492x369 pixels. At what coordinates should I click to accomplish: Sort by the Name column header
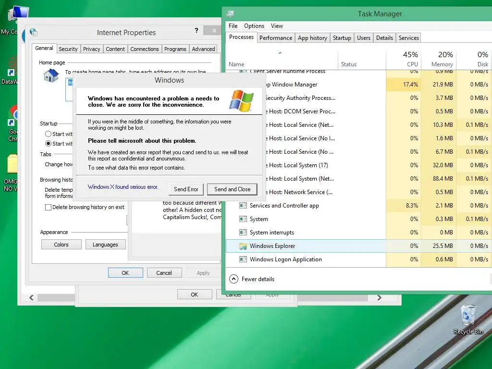coord(282,59)
